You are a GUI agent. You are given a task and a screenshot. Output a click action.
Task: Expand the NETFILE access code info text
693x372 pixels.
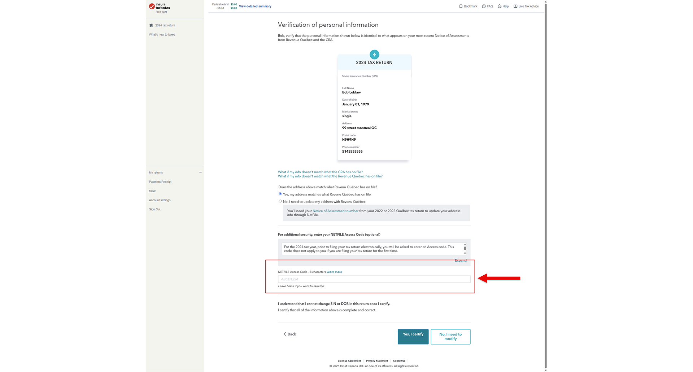coord(461,261)
